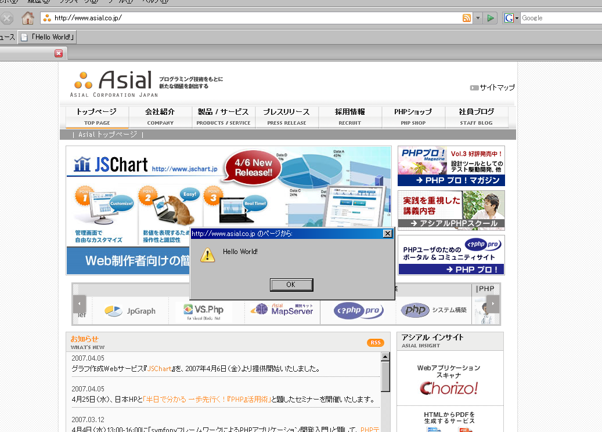The height and width of the screenshot is (432, 602).
Task: Open the 'Hello World!' bookmark item
Action: 48,37
